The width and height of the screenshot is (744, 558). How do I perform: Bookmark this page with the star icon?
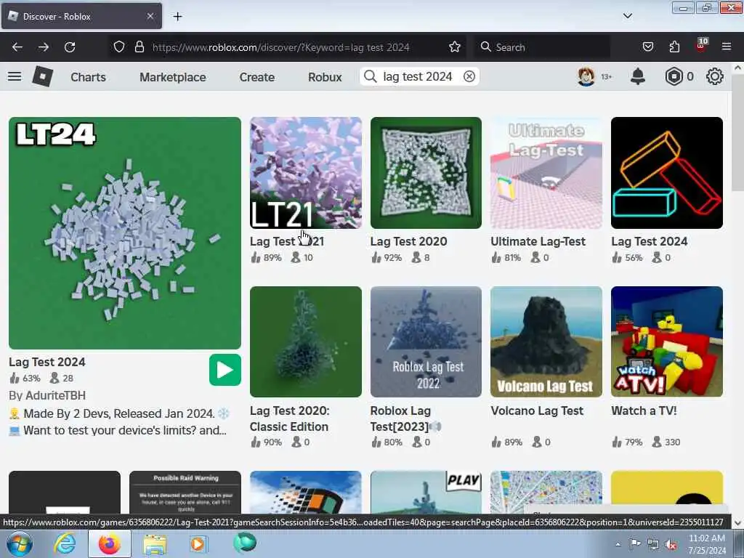[x=455, y=47]
